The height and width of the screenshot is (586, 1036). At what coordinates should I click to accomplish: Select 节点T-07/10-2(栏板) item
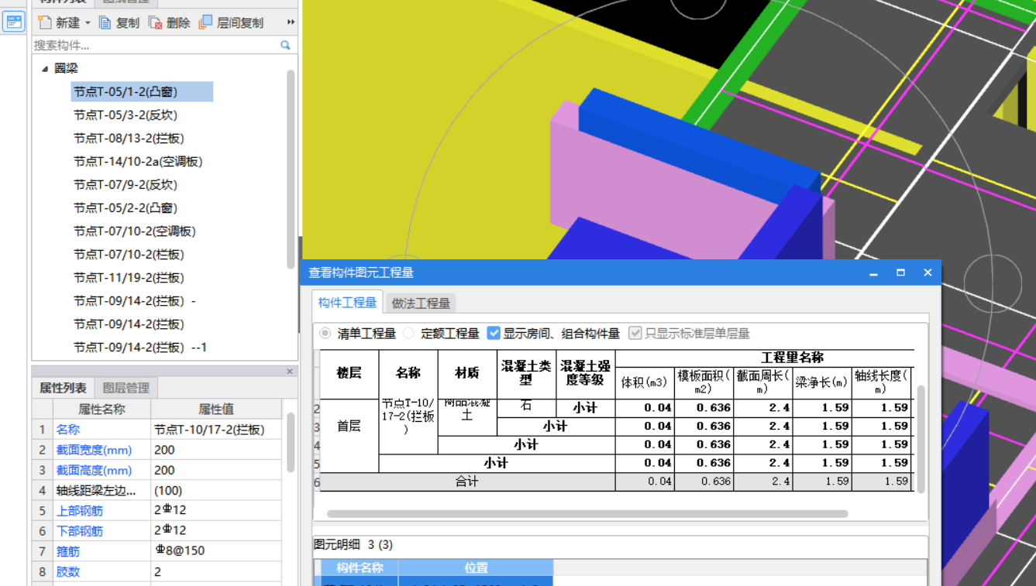coord(129,255)
